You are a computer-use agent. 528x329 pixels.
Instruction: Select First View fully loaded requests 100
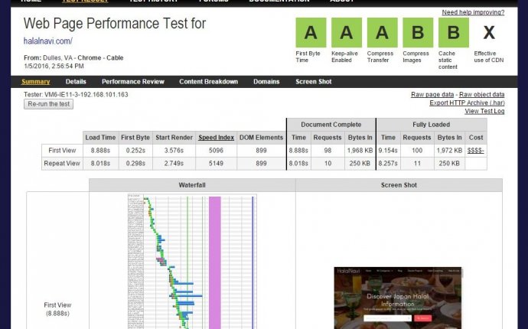point(417,151)
